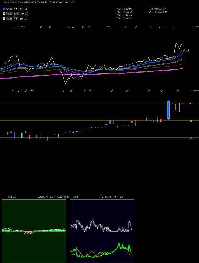Select the 'DOW PT: 10.05' label
199x263 pixels.
(x=16, y=18)
